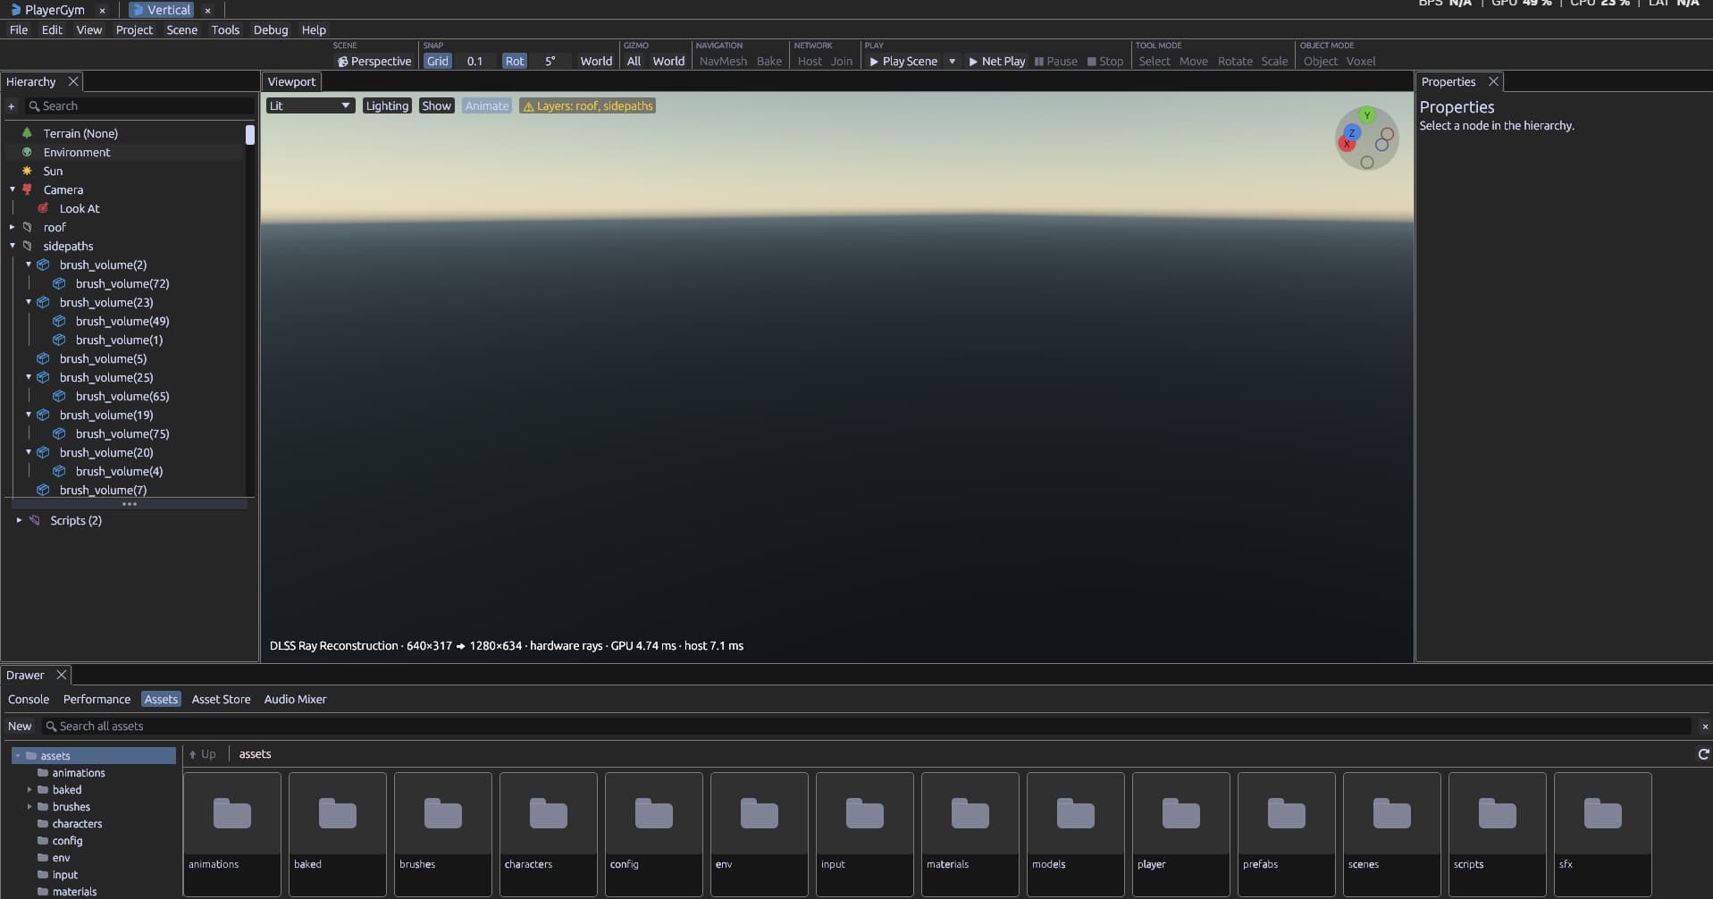Image resolution: width=1713 pixels, height=899 pixels.
Task: Click the Perspective camera mode button
Action: click(x=374, y=62)
